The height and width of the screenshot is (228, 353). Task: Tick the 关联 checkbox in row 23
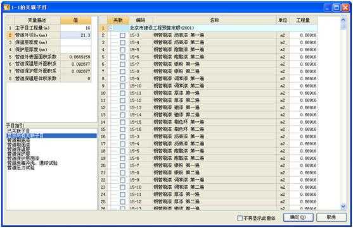[122, 187]
